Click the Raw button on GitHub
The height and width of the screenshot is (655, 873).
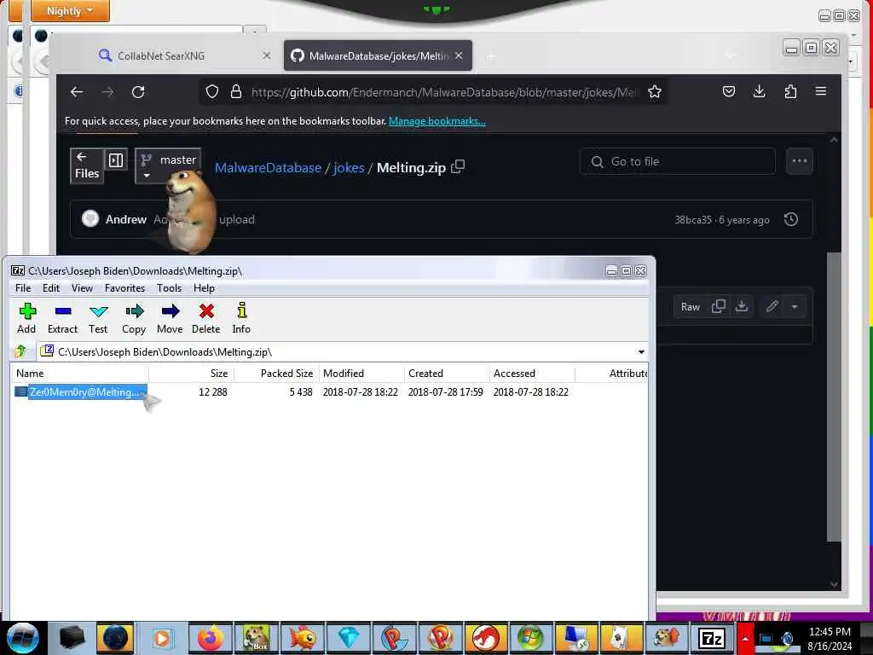coord(691,307)
